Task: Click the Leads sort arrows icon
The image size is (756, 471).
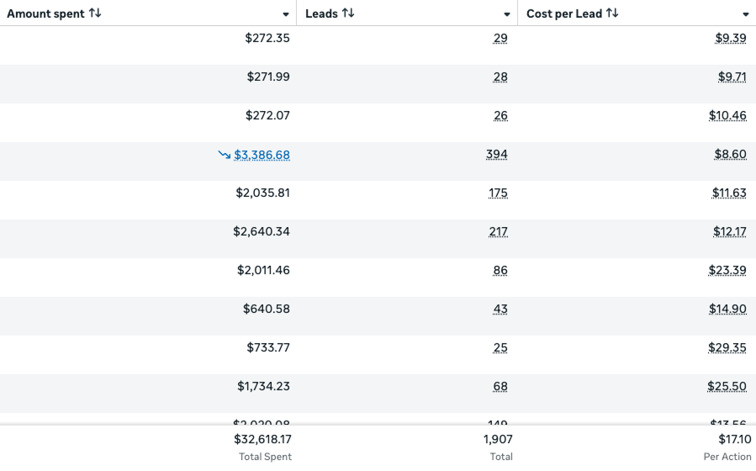Action: (348, 13)
